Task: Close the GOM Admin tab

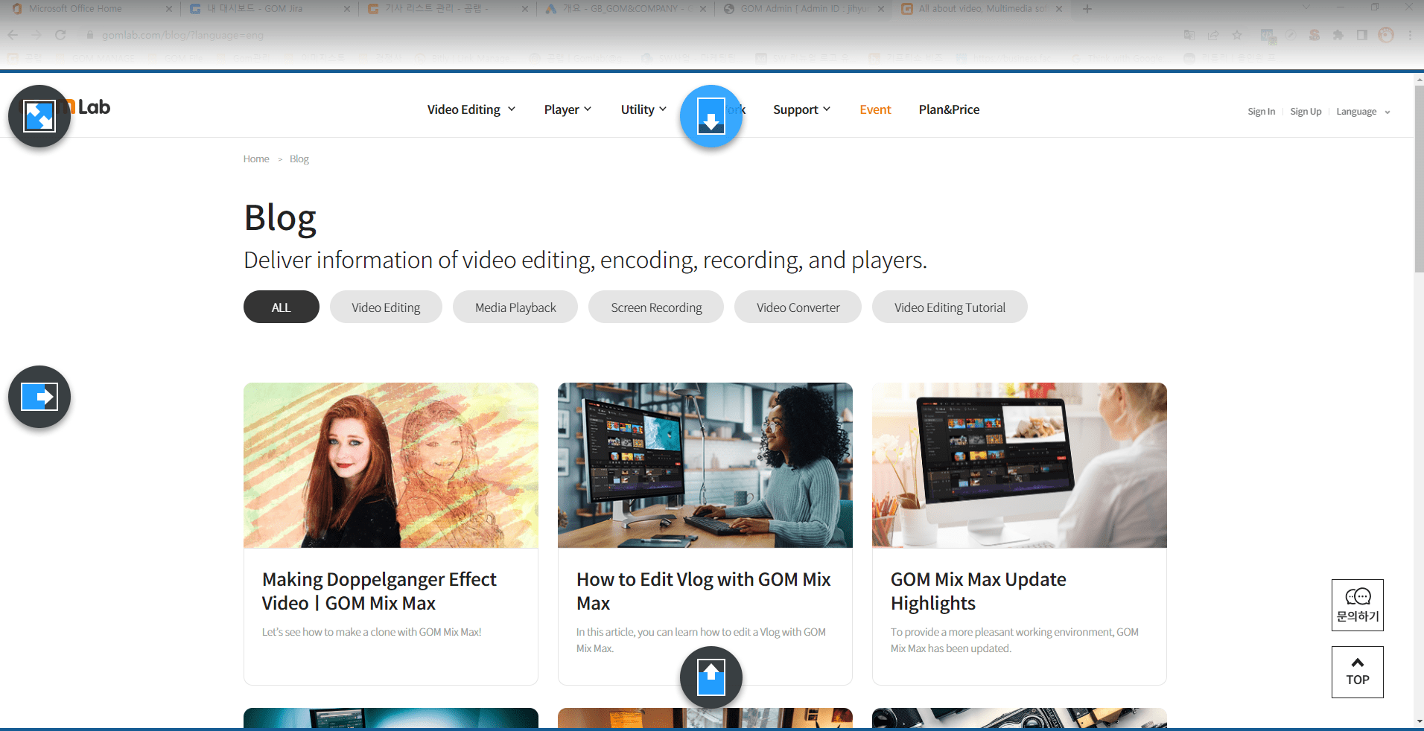Action: 881,9
